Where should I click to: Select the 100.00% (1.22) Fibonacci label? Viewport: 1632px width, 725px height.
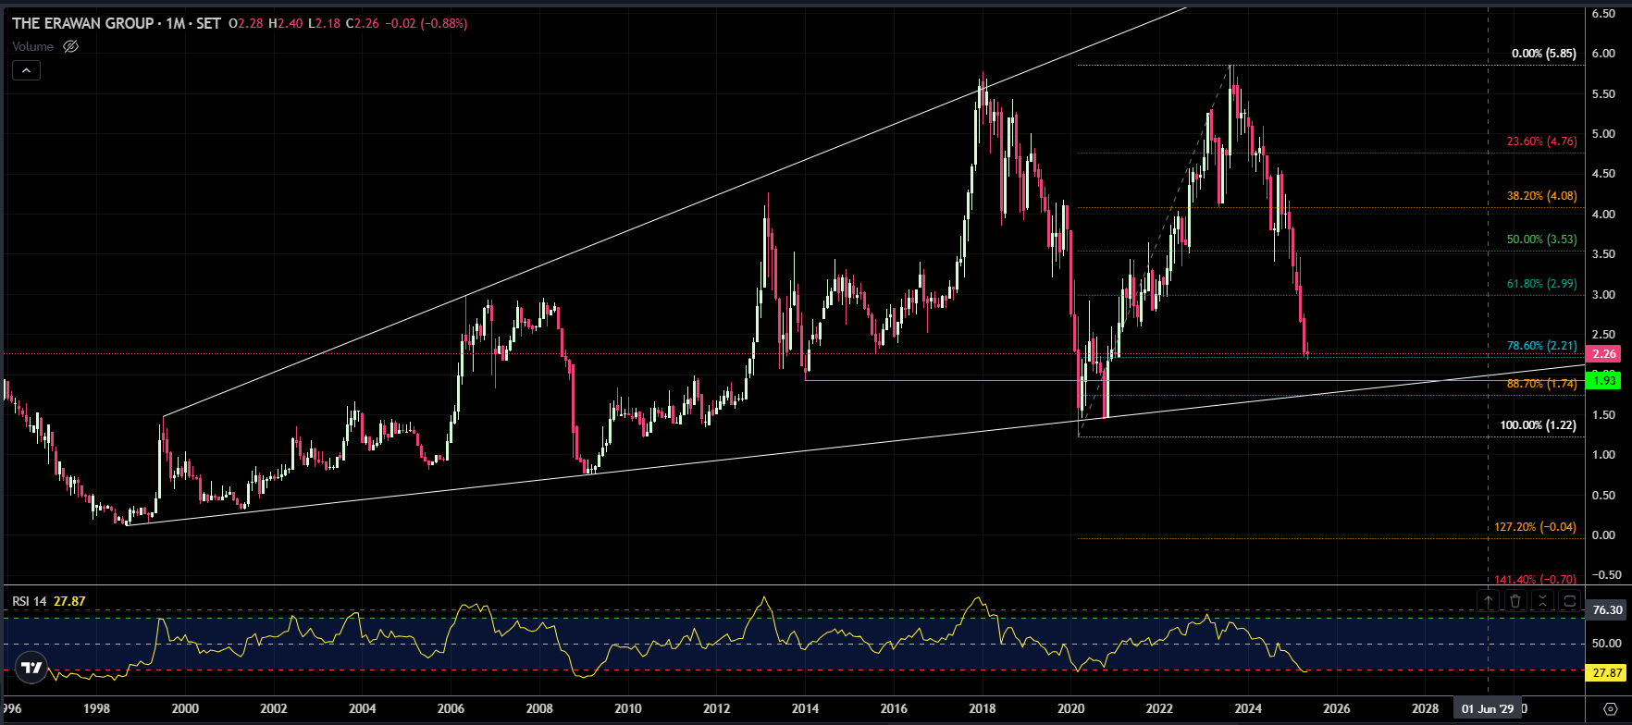1539,425
